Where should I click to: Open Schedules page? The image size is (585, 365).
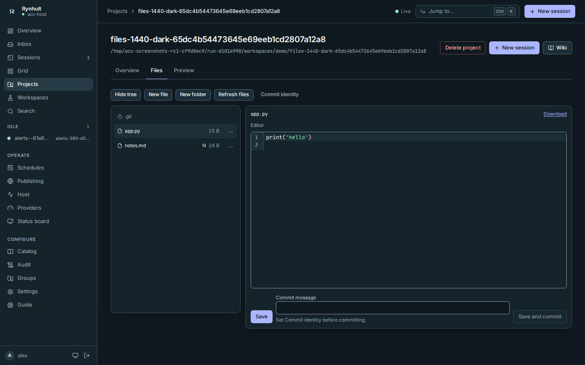[x=48, y=168]
